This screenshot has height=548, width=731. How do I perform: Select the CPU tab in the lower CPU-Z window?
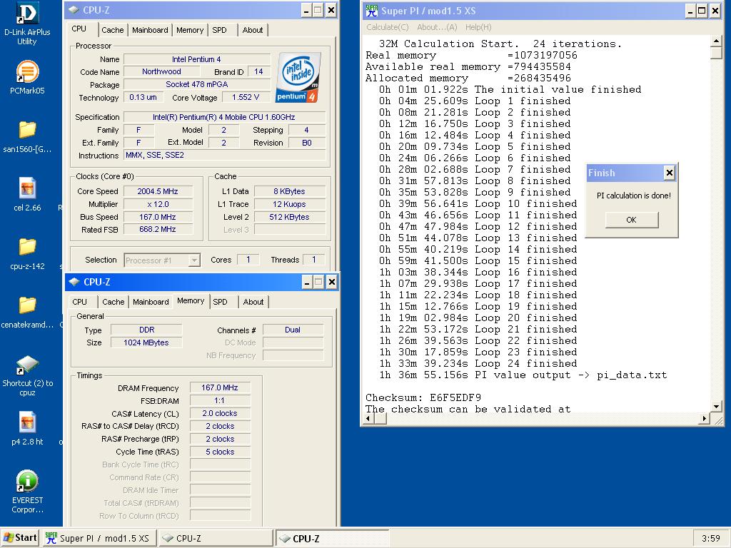pyautogui.click(x=80, y=302)
